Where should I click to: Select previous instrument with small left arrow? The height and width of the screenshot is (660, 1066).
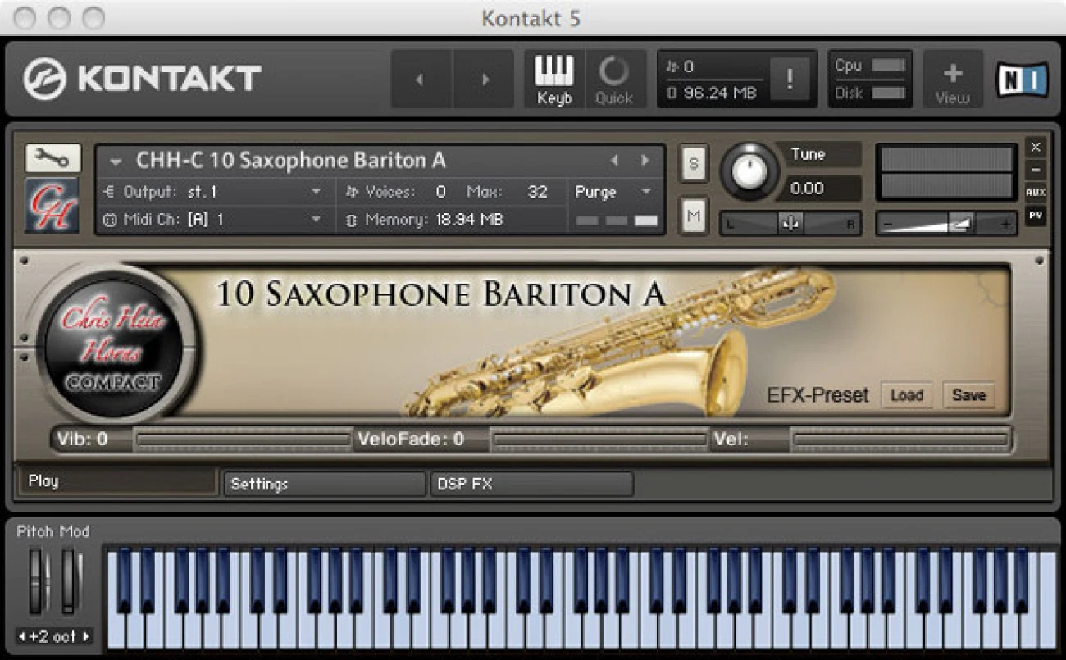[615, 160]
